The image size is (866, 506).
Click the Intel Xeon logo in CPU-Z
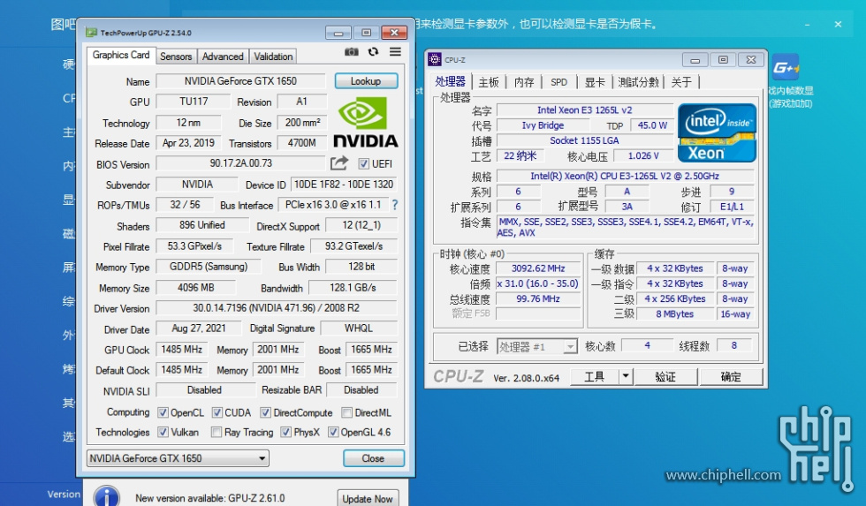[x=717, y=132]
